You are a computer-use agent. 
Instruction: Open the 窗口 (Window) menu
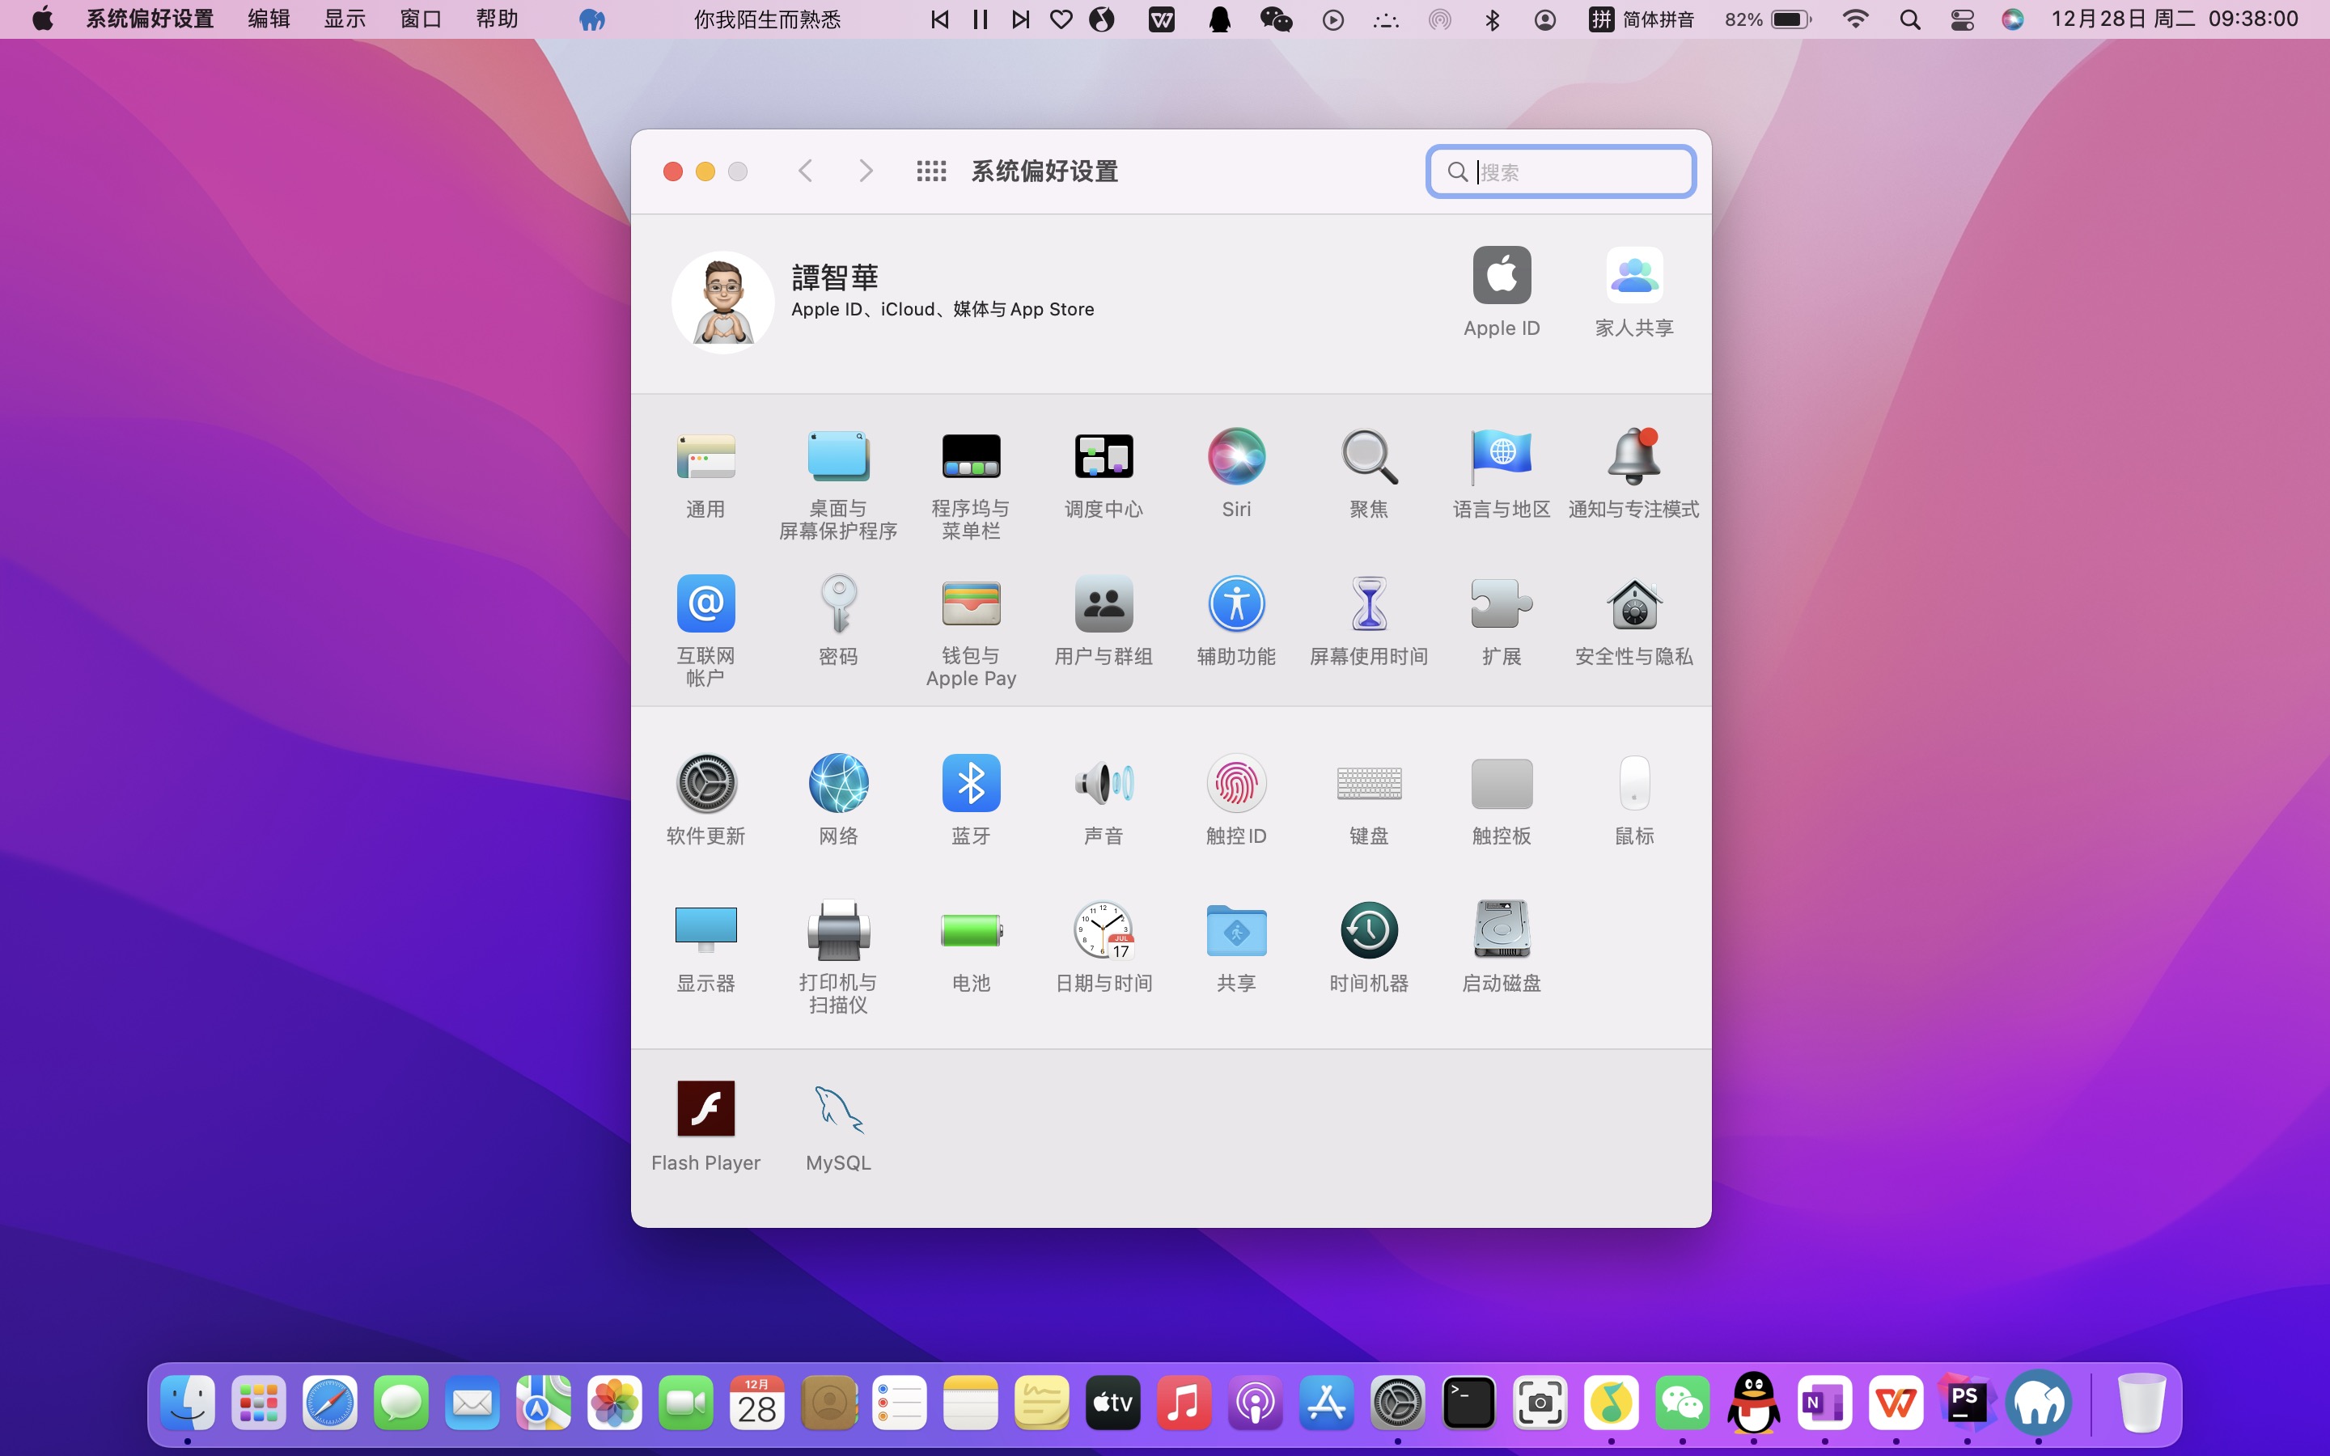pos(421,19)
